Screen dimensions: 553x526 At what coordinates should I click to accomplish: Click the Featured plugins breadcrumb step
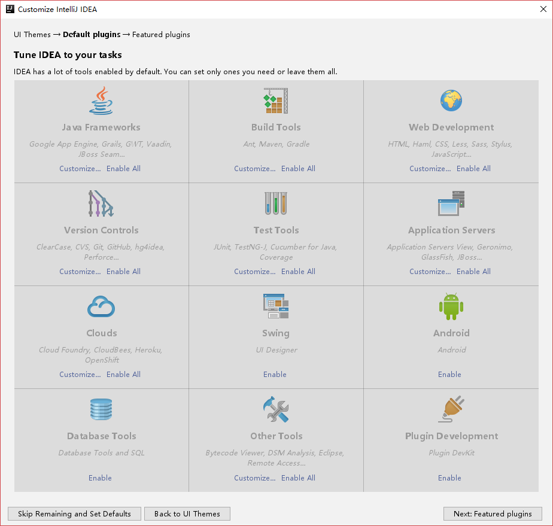161,35
